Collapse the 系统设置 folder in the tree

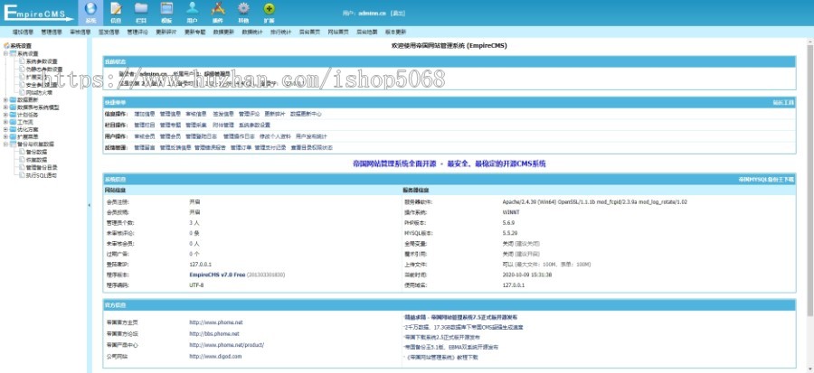5,53
